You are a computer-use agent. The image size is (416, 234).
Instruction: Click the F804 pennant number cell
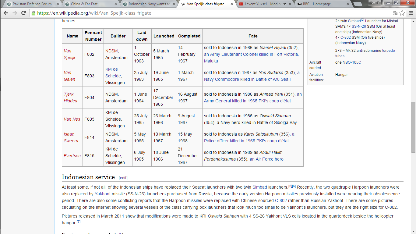[x=93, y=97]
